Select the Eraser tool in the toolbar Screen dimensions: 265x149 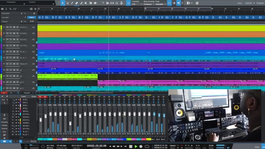77,3
